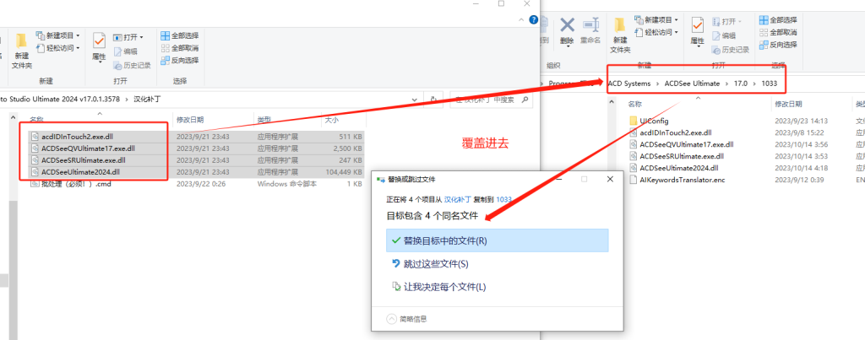This screenshot has width=865, height=340.
Task: Choose 替换目标中的文件(R) in dialog
Action: pyautogui.click(x=498, y=240)
